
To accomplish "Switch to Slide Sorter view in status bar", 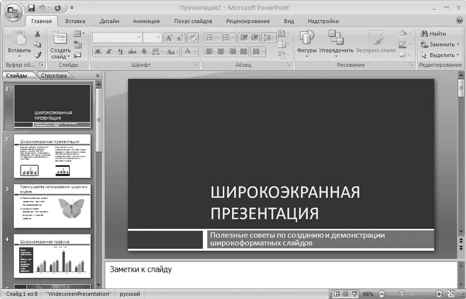I will tap(345, 294).
